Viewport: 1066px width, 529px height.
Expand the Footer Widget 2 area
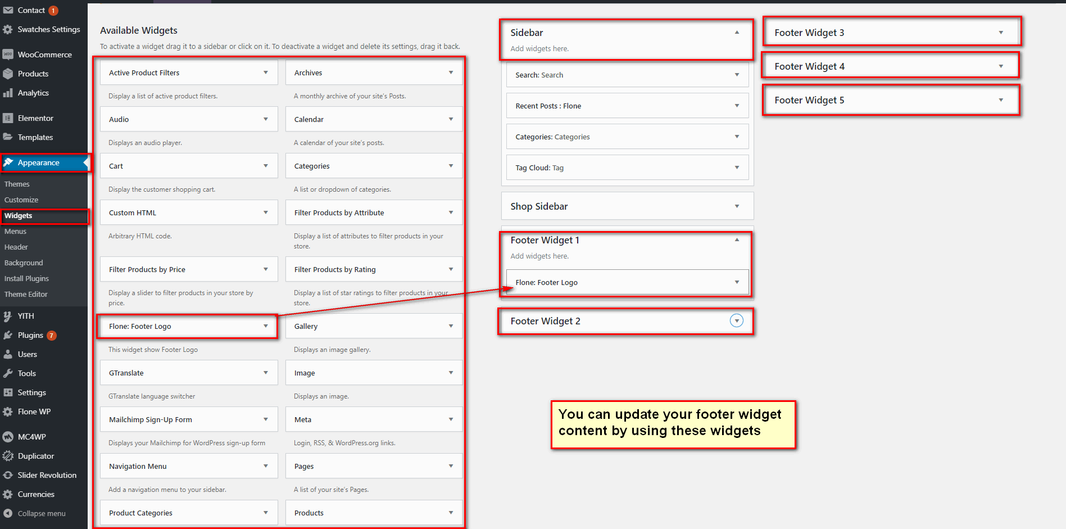[736, 320]
